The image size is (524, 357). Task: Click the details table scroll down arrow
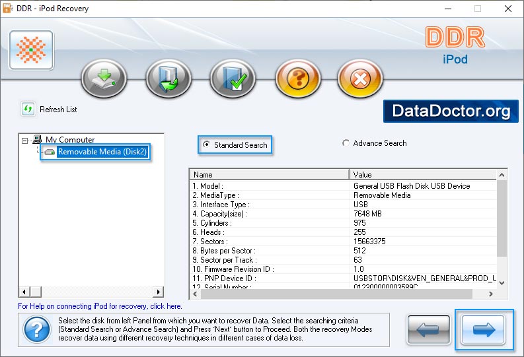[x=502, y=283]
